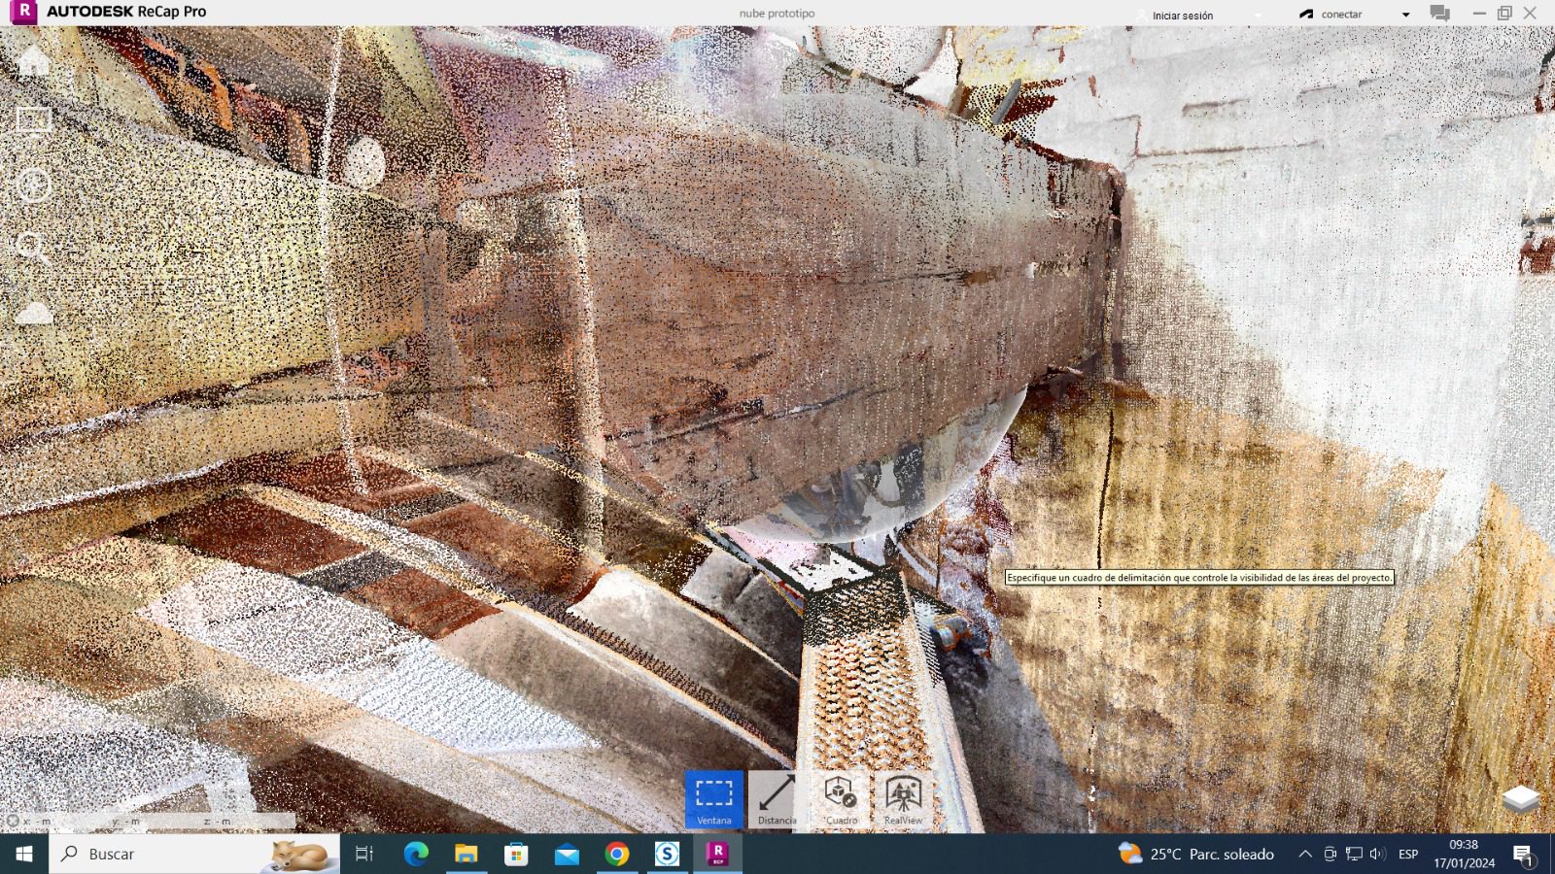The width and height of the screenshot is (1555, 874).
Task: Open the layers stack icon bottom-right
Action: tap(1520, 799)
